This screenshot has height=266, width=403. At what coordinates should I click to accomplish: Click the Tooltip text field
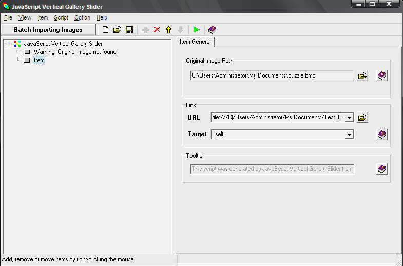272,169
